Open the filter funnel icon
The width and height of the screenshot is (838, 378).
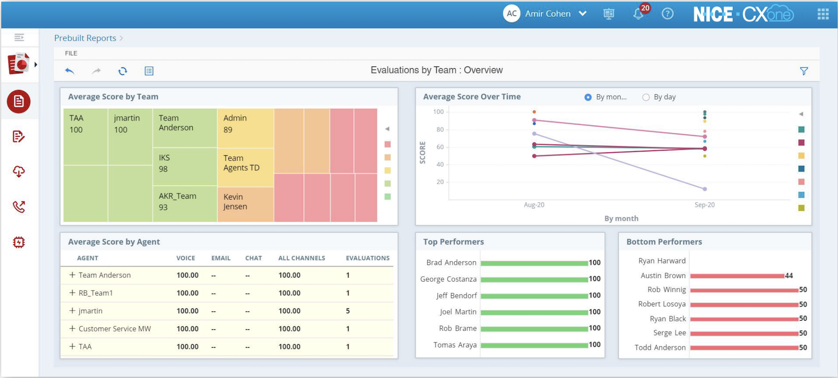tap(804, 71)
